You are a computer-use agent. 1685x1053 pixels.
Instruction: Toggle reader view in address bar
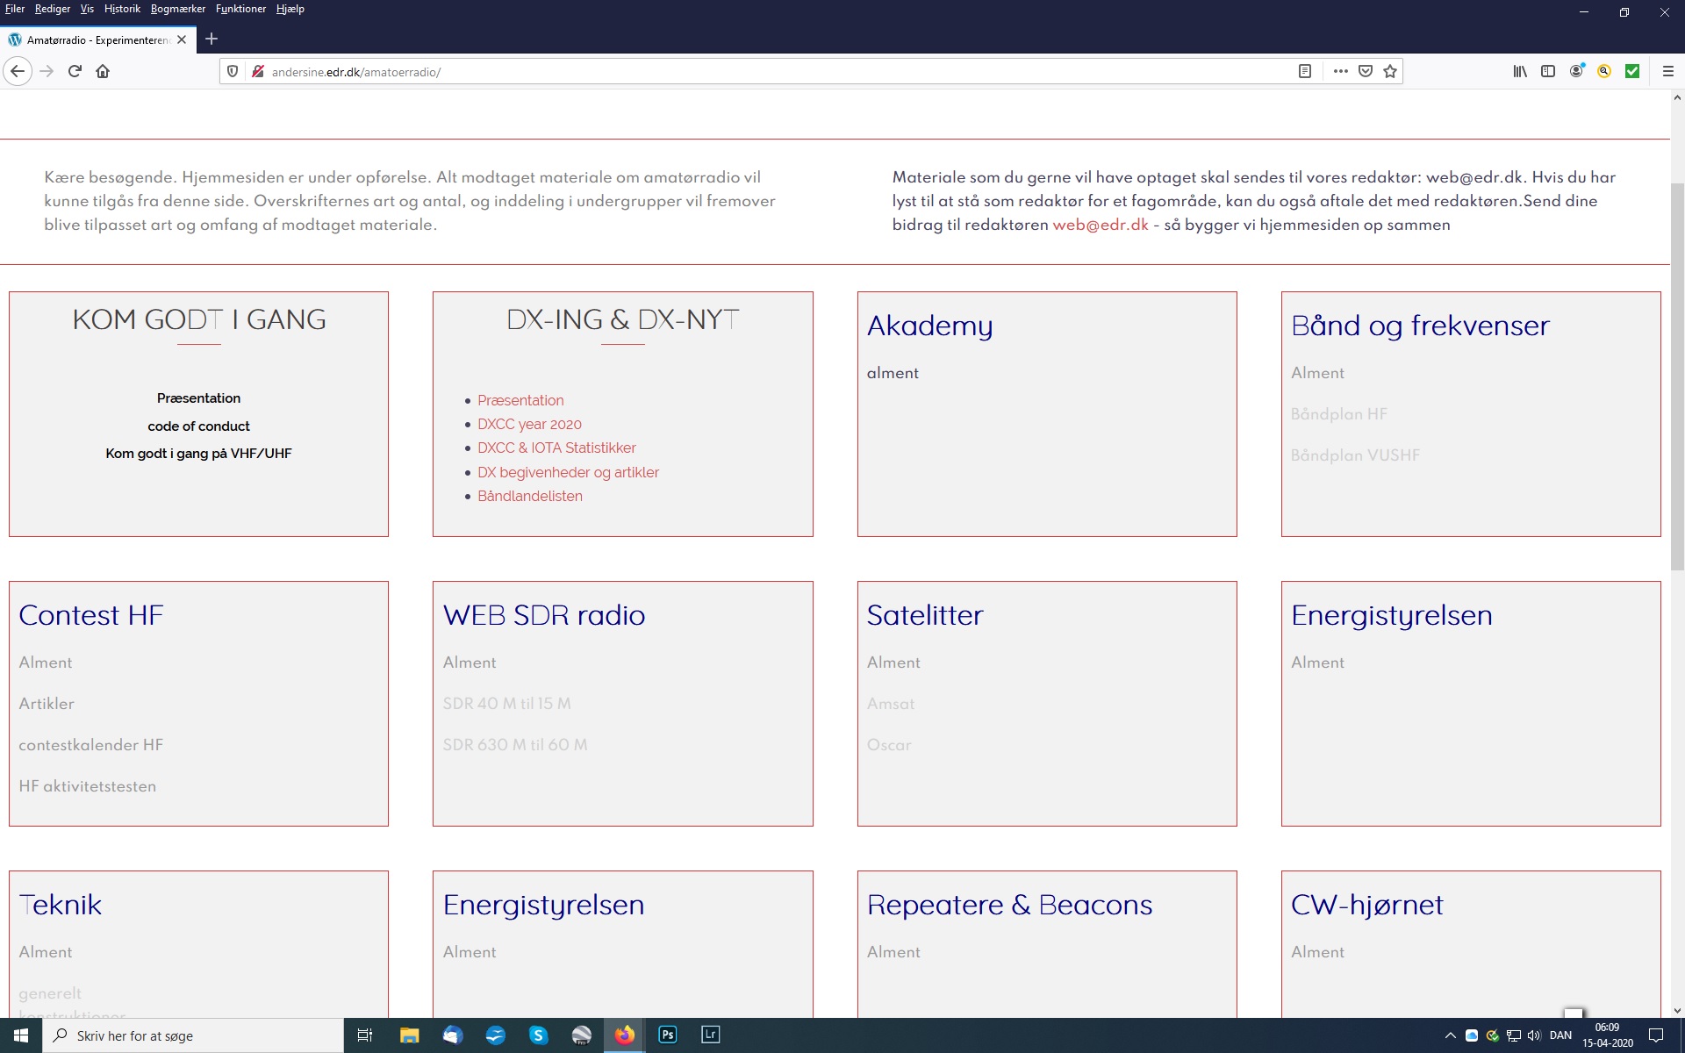pyautogui.click(x=1304, y=71)
